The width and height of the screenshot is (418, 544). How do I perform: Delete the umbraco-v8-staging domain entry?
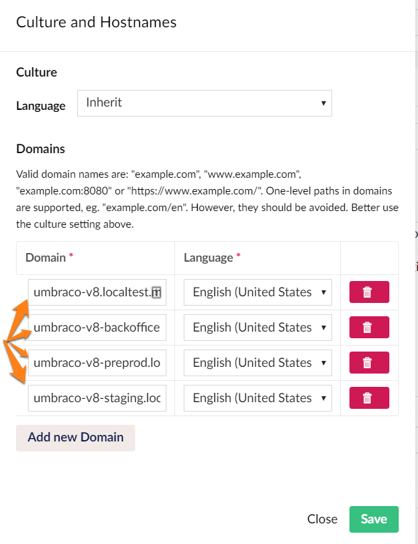pos(369,398)
